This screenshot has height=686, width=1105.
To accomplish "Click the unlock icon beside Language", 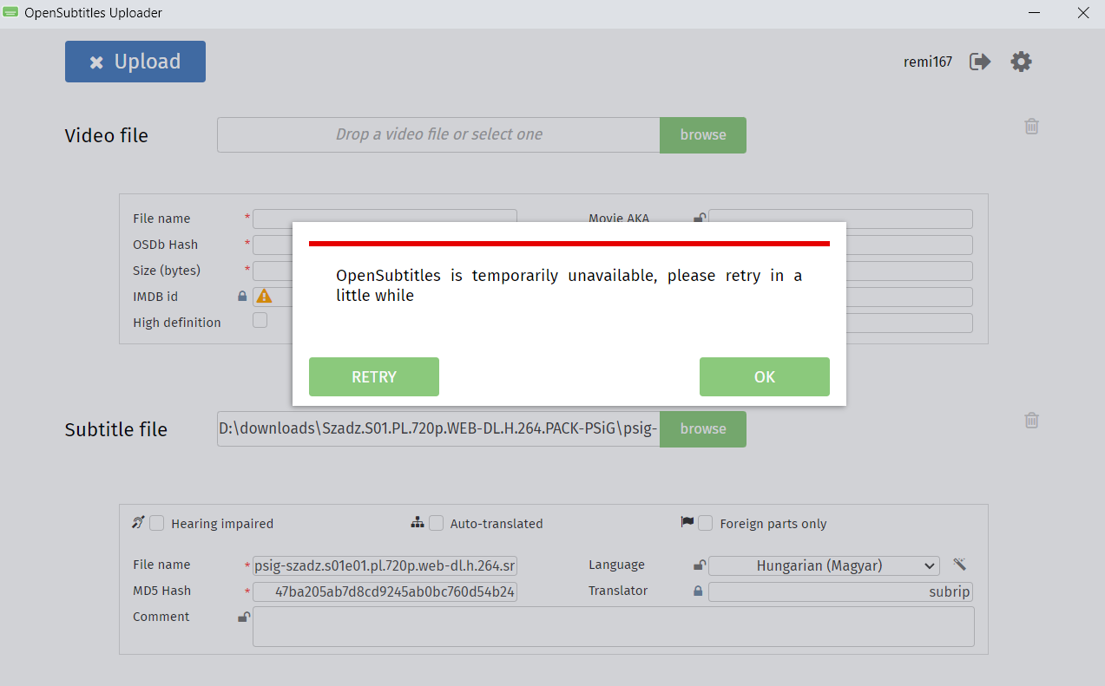I will point(699,565).
